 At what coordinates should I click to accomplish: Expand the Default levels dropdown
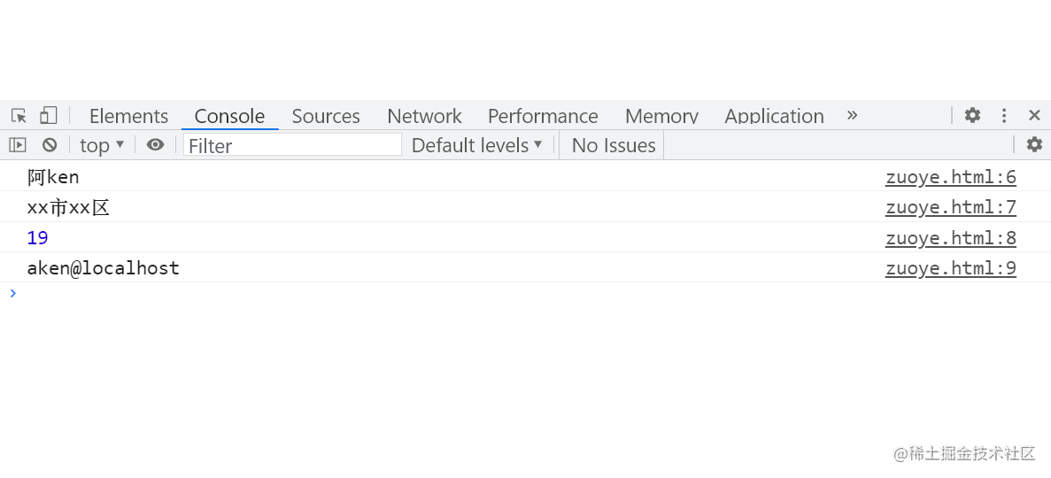476,145
